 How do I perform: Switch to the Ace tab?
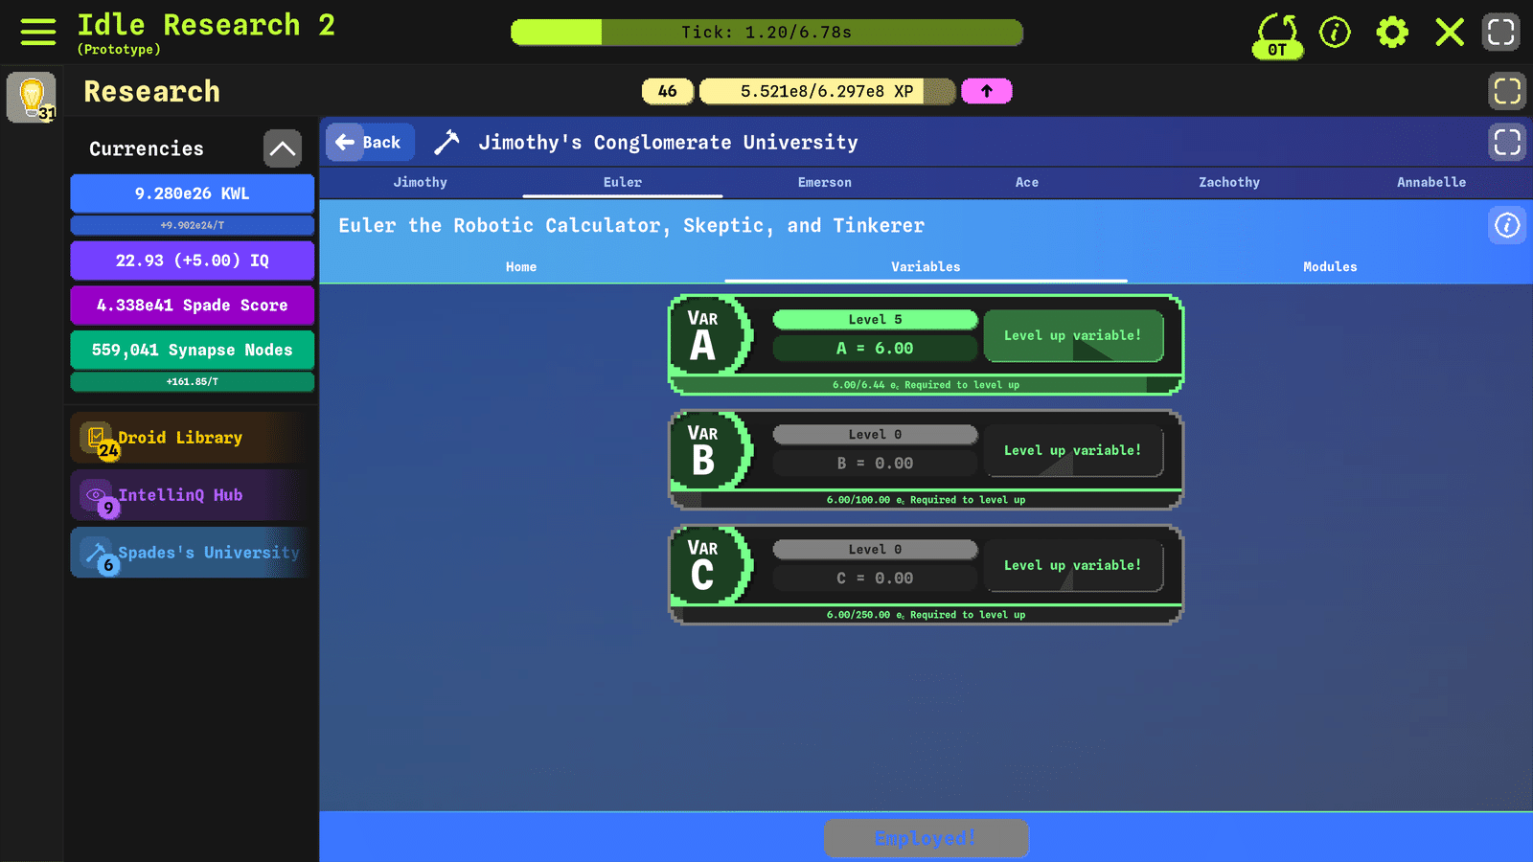(1027, 182)
